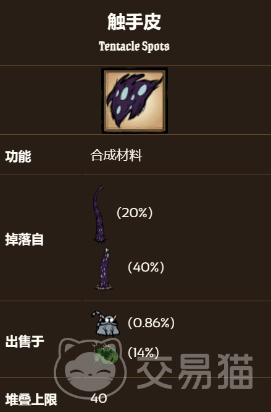Click the 堆叠上限 row label

[31, 400]
